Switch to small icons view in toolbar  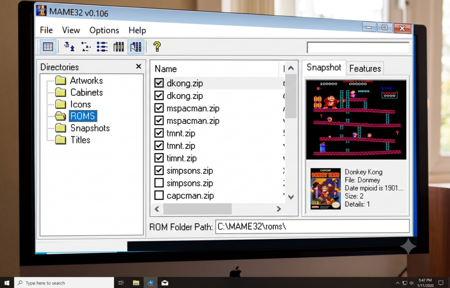click(86, 47)
